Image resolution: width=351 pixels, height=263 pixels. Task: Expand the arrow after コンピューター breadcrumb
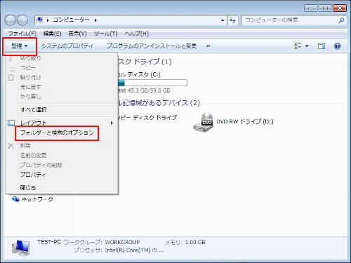pos(95,20)
